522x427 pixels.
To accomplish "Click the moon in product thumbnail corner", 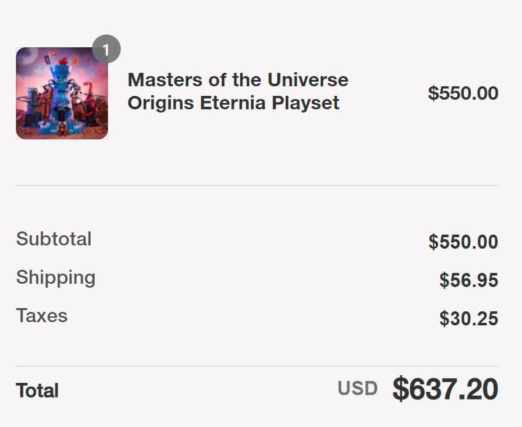I will click(27, 56).
